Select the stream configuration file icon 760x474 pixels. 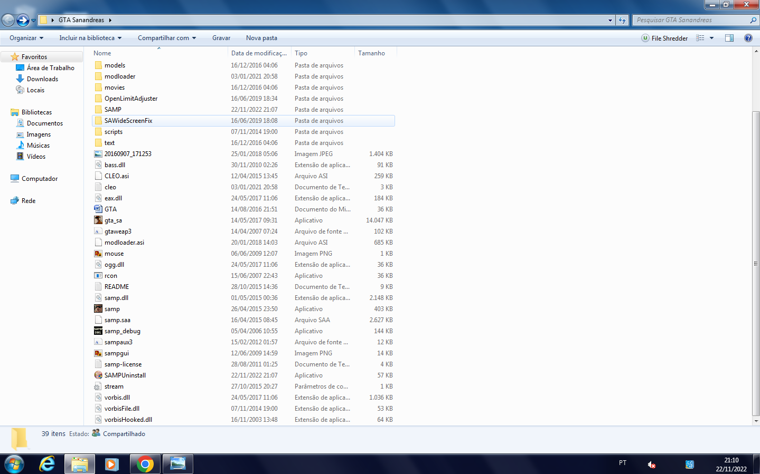pyautogui.click(x=98, y=386)
